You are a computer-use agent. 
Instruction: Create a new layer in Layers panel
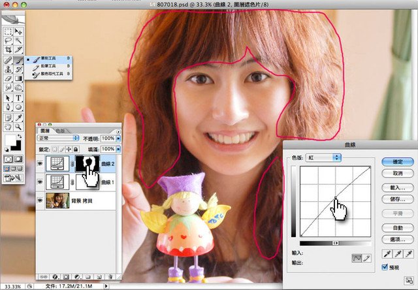99,277
